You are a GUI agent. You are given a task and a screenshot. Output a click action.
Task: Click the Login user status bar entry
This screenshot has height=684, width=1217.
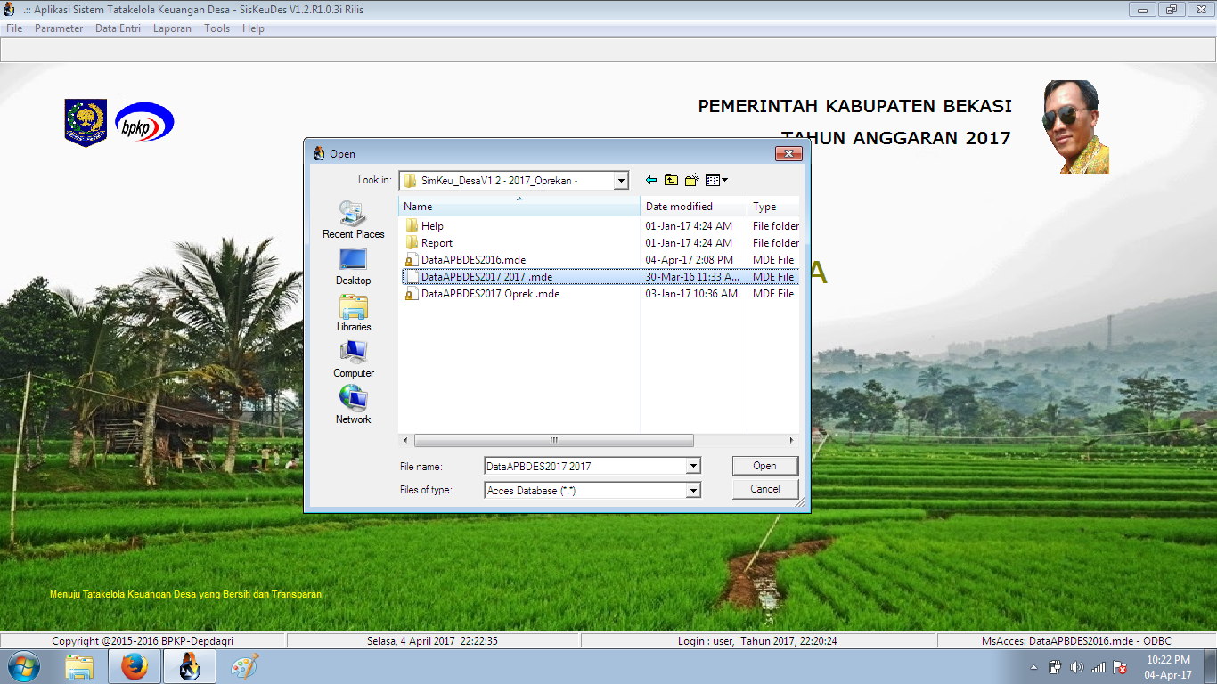[758, 641]
